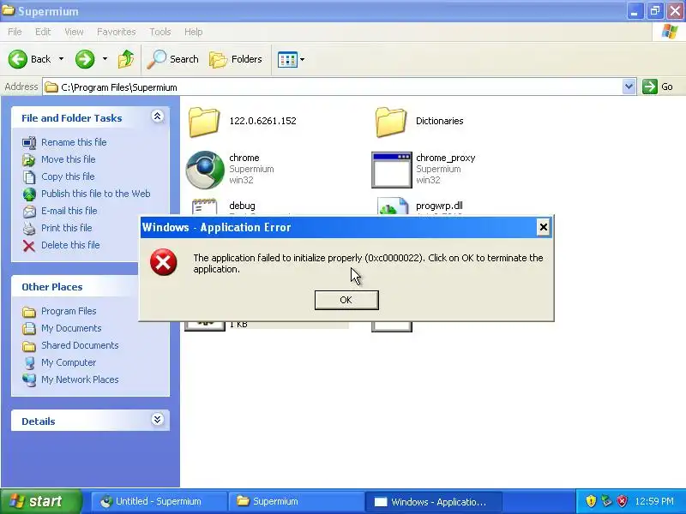This screenshot has width=686, height=514.
Task: Click Publish this file to the Web
Action: coord(96,194)
